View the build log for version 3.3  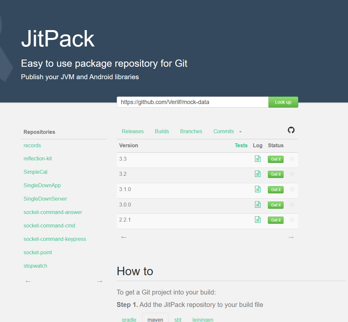click(x=258, y=159)
